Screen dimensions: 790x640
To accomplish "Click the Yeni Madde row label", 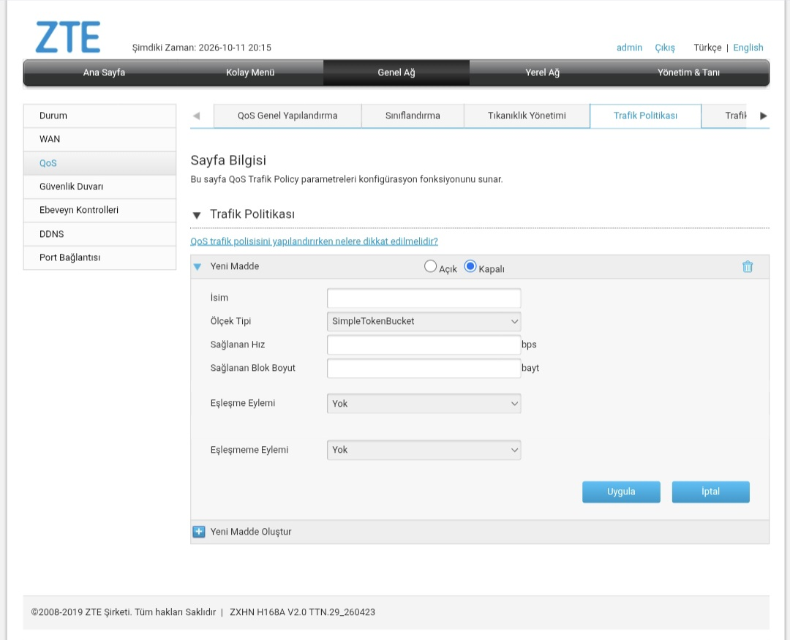I will (234, 266).
